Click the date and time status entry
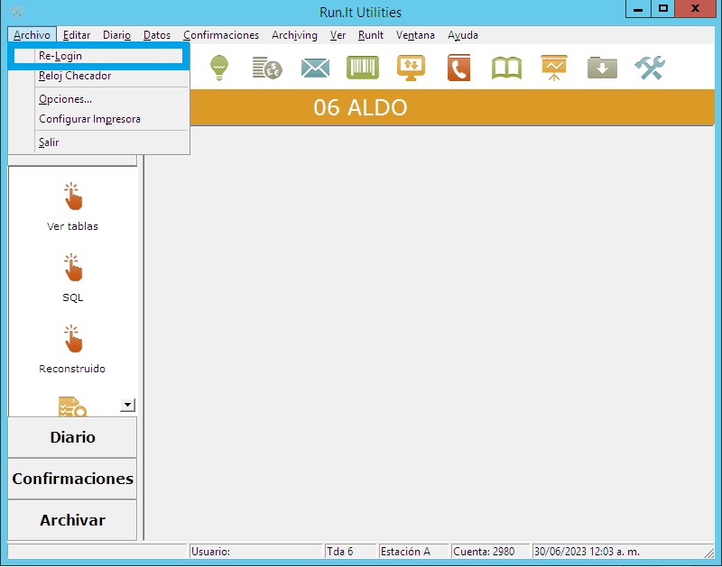The height and width of the screenshot is (567, 722). tap(623, 552)
